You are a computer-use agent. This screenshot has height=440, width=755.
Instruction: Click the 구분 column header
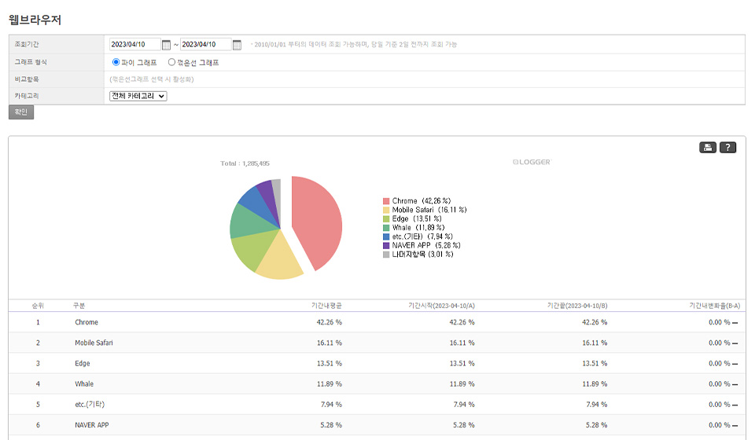pyautogui.click(x=79, y=306)
